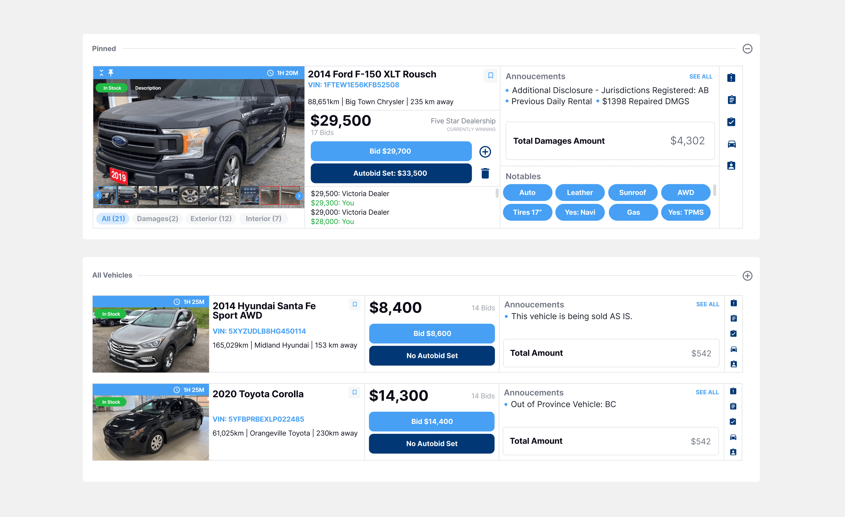Select the Exterior (12) photo tab
The width and height of the screenshot is (845, 517).
(211, 219)
